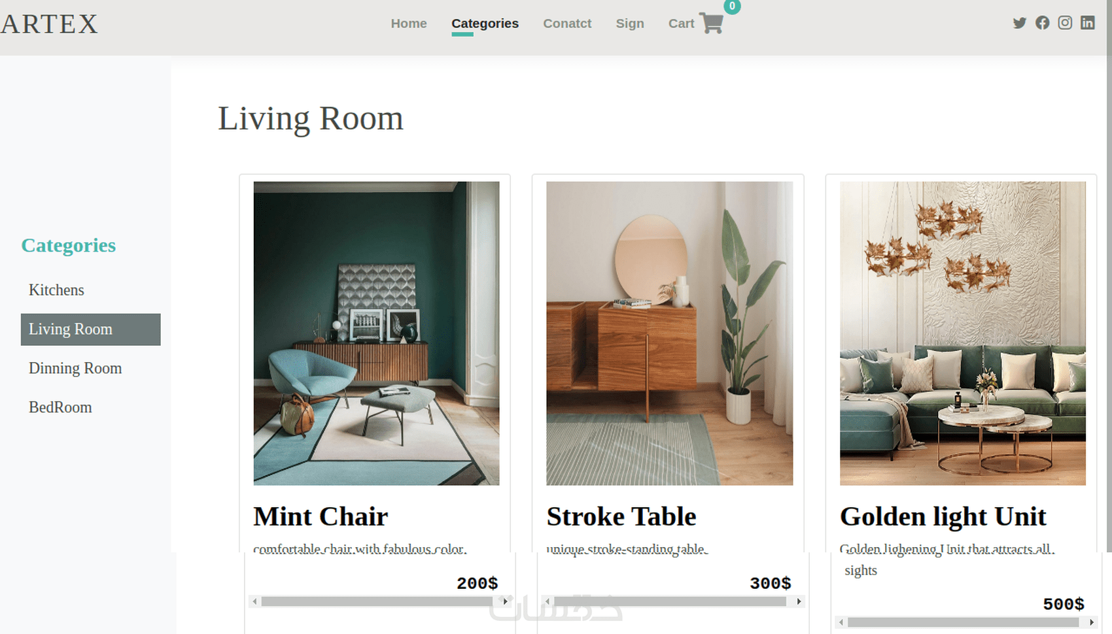Click right arrow on Golden light Unit scrollbar

(x=1091, y=622)
